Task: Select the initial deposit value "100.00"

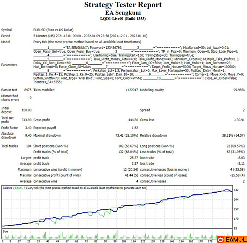Action: [27, 110]
